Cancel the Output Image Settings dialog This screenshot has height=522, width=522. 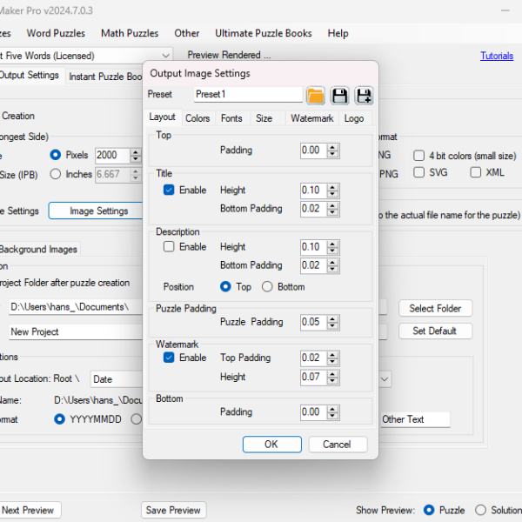[337, 445]
